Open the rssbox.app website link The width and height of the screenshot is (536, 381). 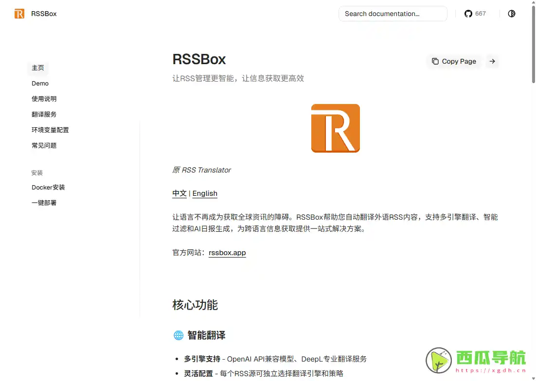227,253
